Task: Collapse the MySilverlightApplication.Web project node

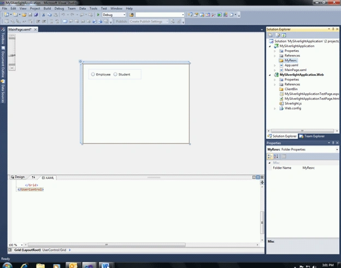Action: [270, 75]
